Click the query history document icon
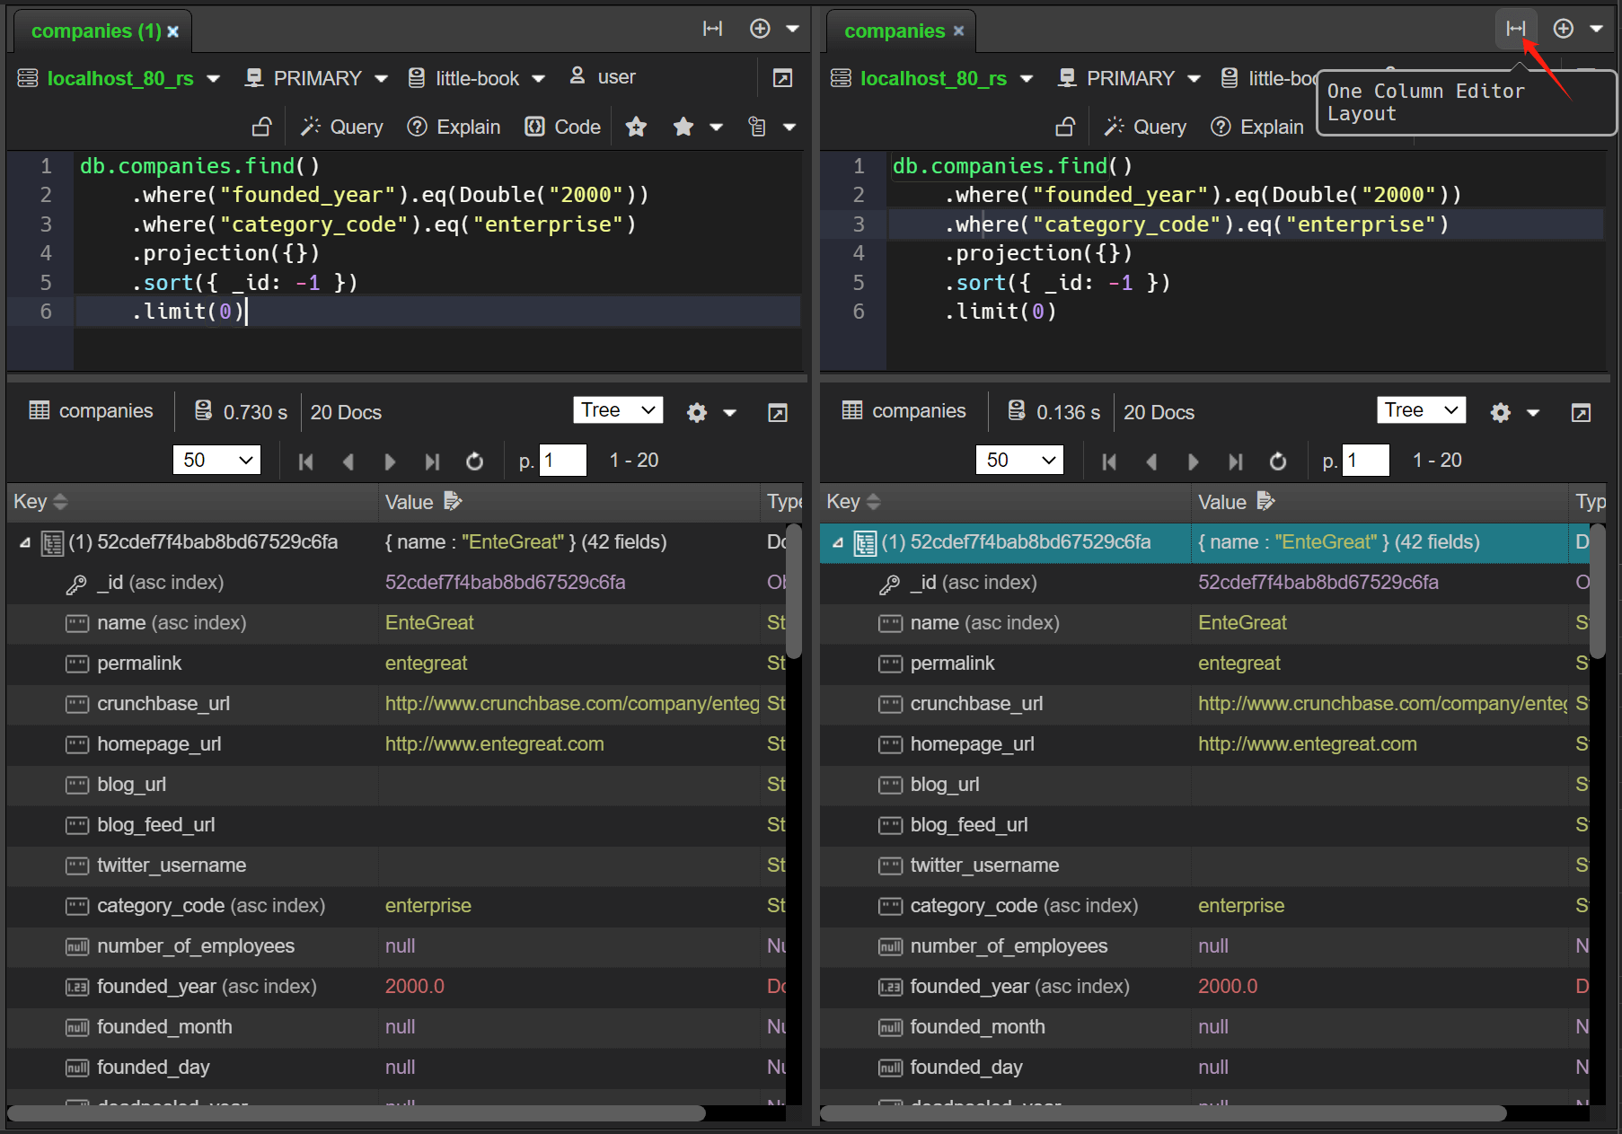The height and width of the screenshot is (1134, 1622). 757,127
